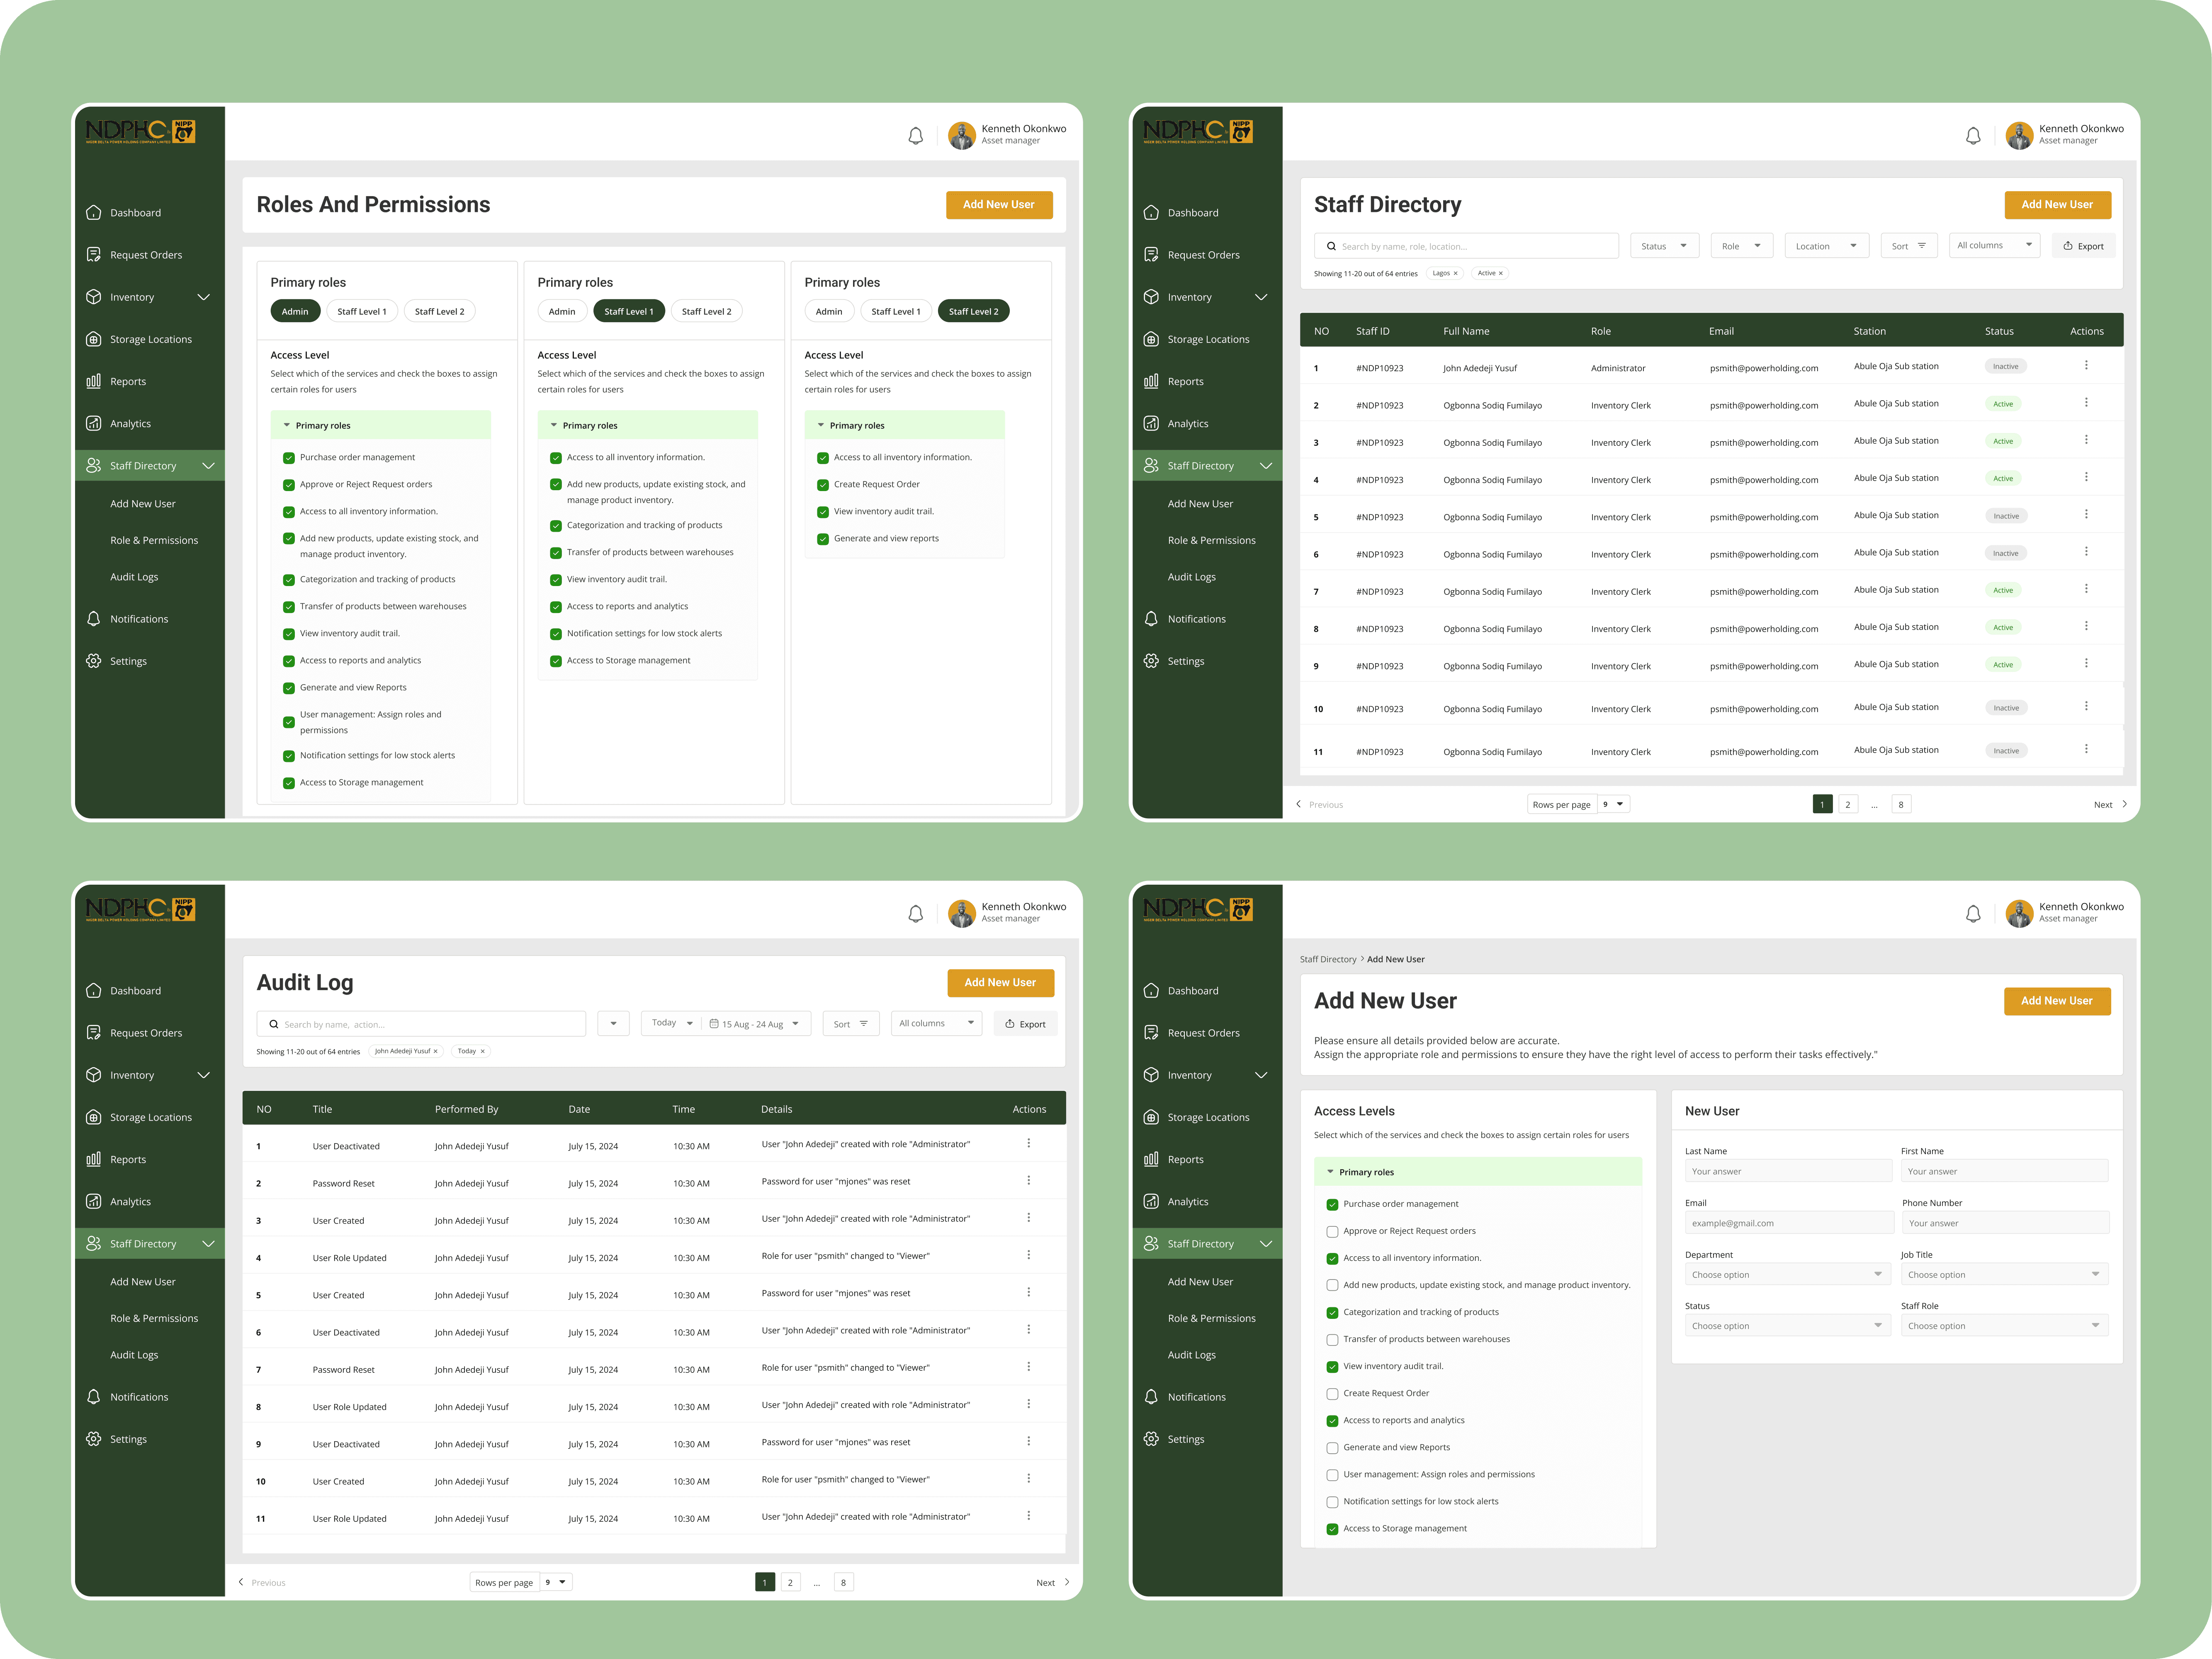Image resolution: width=2212 pixels, height=1659 pixels.
Task: Click calendar icon beside 15 Aug - 24 Aug
Action: pyautogui.click(x=714, y=1024)
